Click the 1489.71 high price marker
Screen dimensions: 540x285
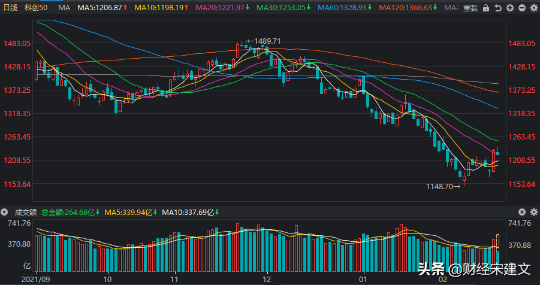click(267, 41)
